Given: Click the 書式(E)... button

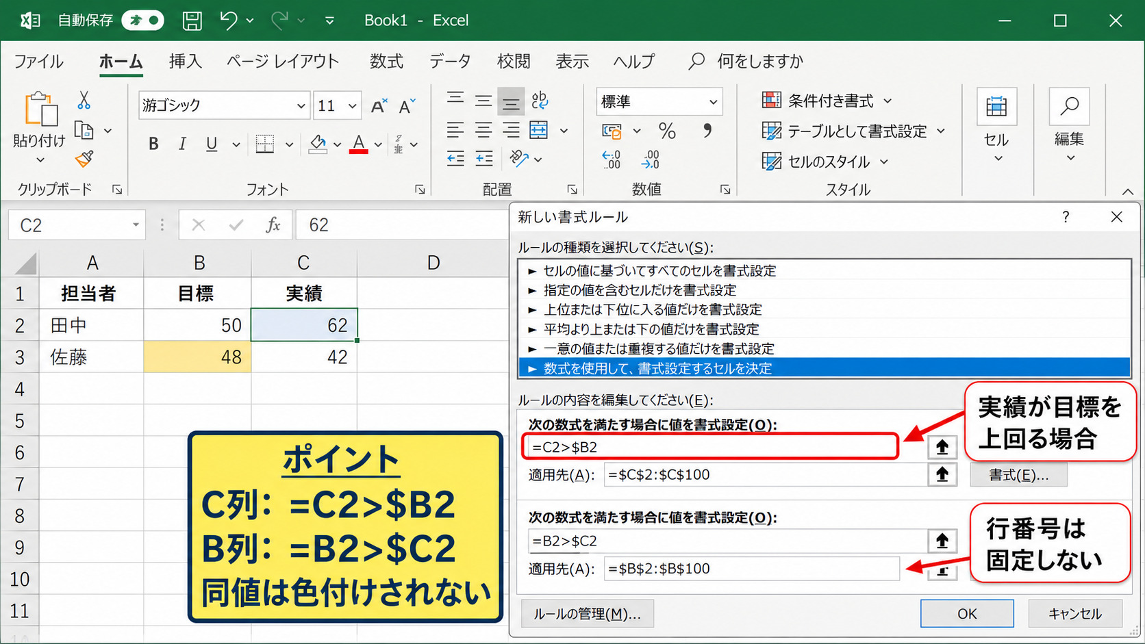Looking at the screenshot, I should (x=1018, y=475).
